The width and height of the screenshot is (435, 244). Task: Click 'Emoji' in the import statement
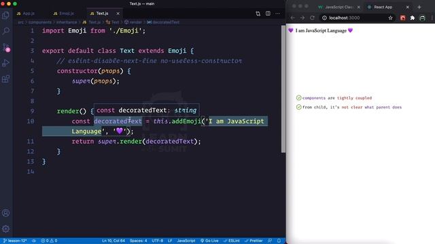click(x=77, y=30)
